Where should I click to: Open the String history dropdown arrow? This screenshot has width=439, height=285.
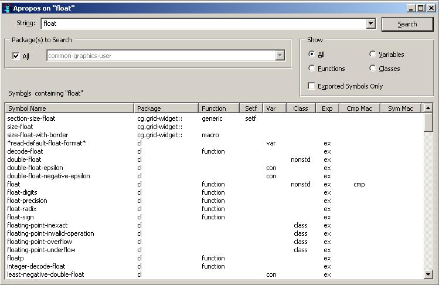pos(370,24)
